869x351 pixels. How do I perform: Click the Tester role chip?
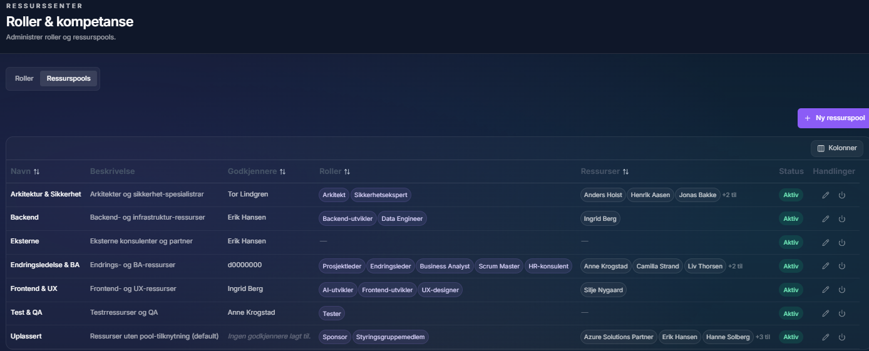pyautogui.click(x=332, y=314)
